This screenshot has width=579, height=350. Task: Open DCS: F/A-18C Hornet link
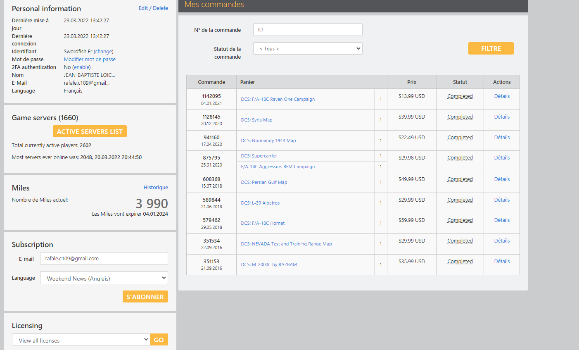263,223
